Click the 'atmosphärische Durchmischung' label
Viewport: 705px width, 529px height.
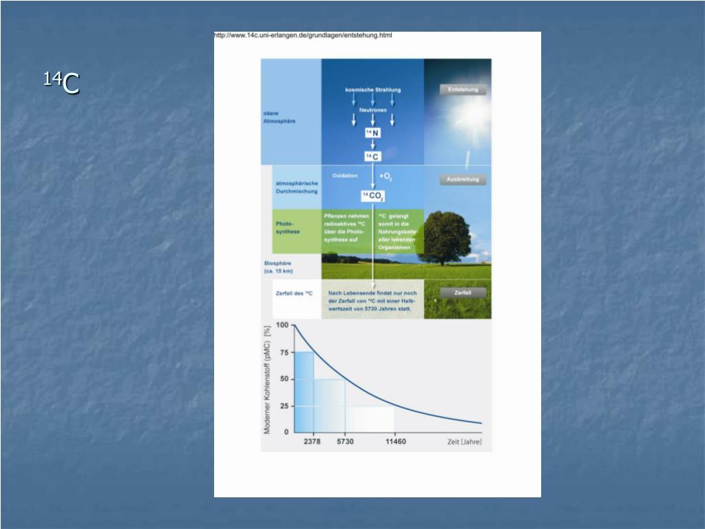pyautogui.click(x=296, y=187)
